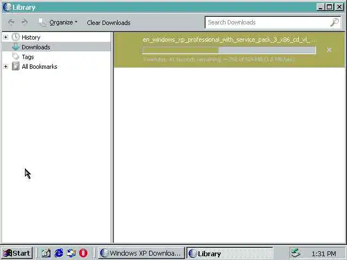Select All Bookmarks in the sidebar
This screenshot has height=260, width=347.
click(40, 67)
